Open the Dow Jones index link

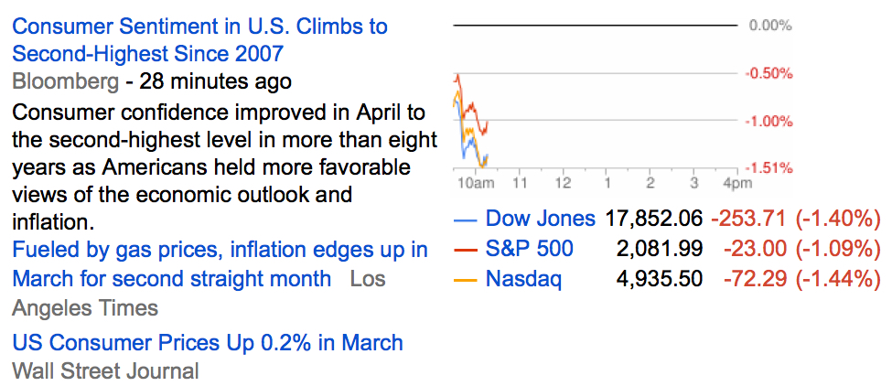pyautogui.click(x=540, y=219)
